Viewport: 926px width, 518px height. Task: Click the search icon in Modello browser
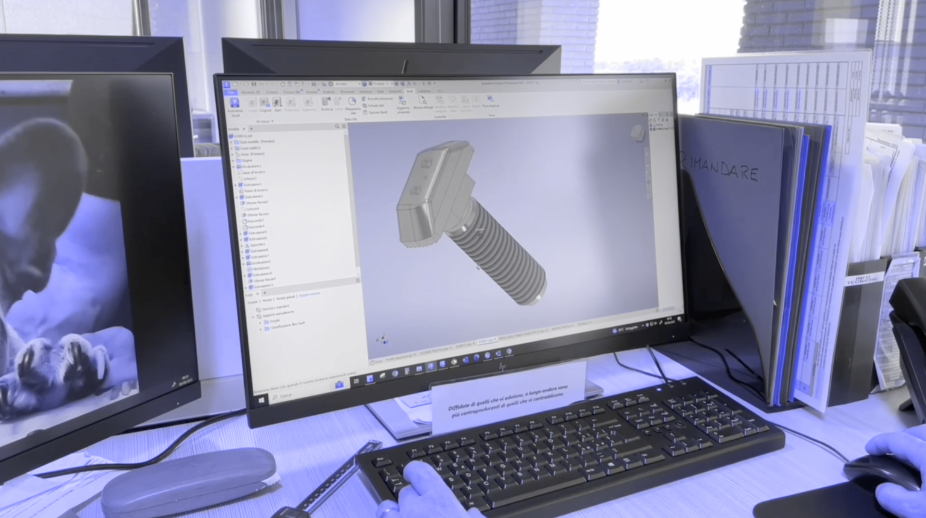click(337, 126)
